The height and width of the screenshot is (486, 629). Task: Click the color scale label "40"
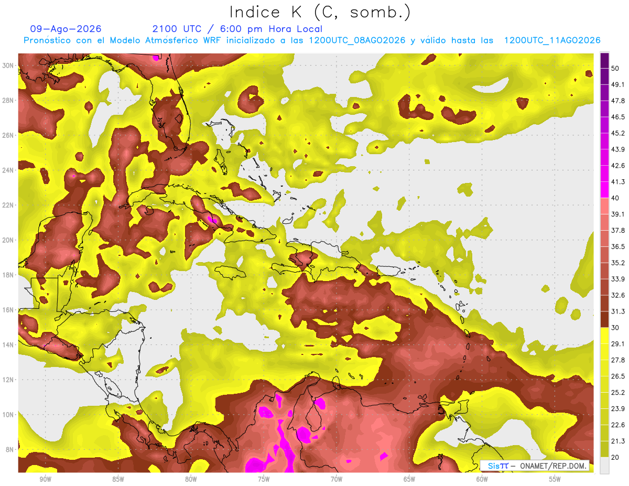pyautogui.click(x=615, y=198)
